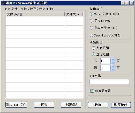The height and width of the screenshot is (113, 135).
Task: Click 添加 PDF 文件 button
Action: tap(16, 105)
